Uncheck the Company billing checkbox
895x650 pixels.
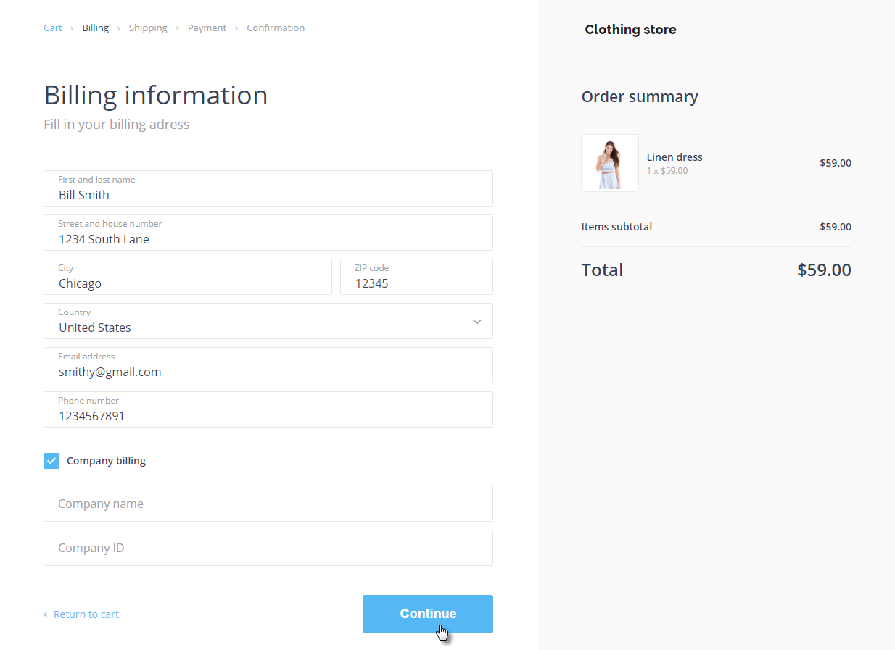pos(51,461)
